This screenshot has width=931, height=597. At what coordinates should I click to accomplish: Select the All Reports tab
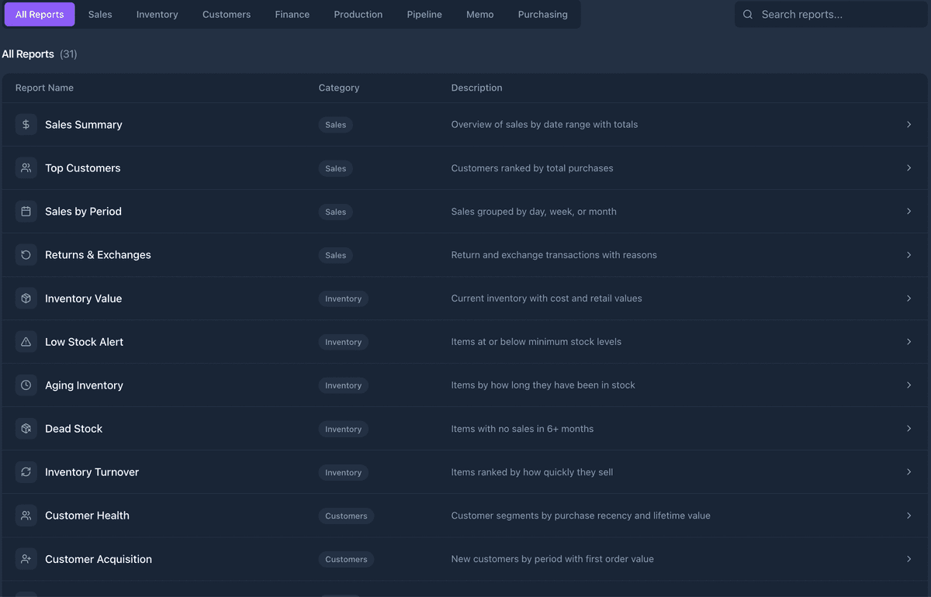pyautogui.click(x=40, y=14)
